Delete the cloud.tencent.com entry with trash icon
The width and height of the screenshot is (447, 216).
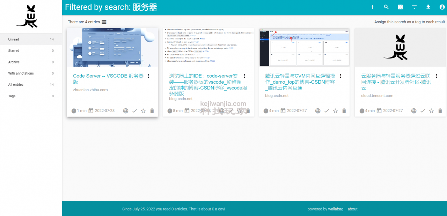click(440, 111)
